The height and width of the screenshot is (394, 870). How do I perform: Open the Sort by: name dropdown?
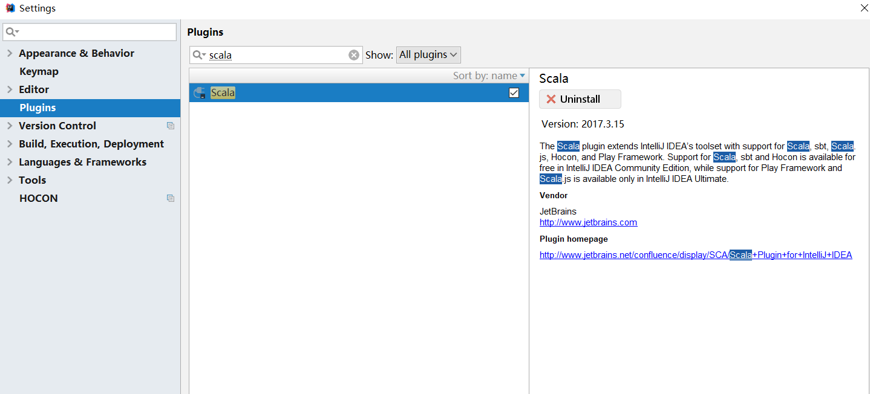click(x=489, y=76)
